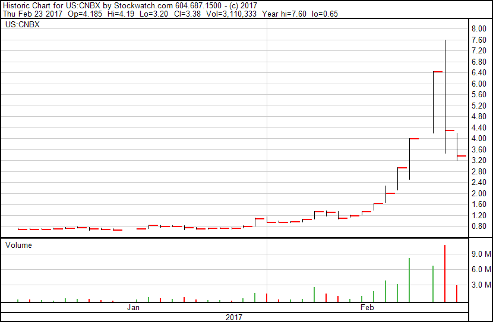This screenshot has height=322, width=493.
Task: Click the 0.80 price axis label
Action: [479, 227]
